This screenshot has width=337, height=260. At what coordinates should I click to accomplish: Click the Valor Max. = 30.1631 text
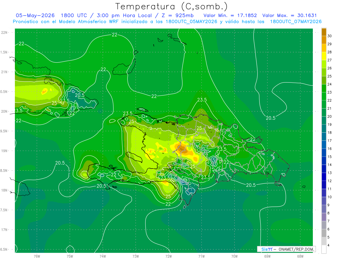click(289, 15)
